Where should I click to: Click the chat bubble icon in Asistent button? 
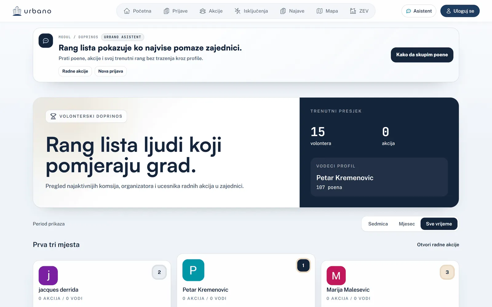409,11
